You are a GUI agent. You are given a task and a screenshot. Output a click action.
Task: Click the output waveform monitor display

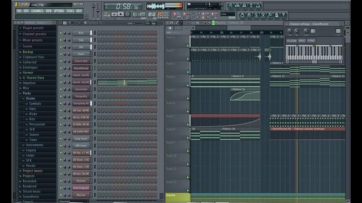click(x=165, y=6)
